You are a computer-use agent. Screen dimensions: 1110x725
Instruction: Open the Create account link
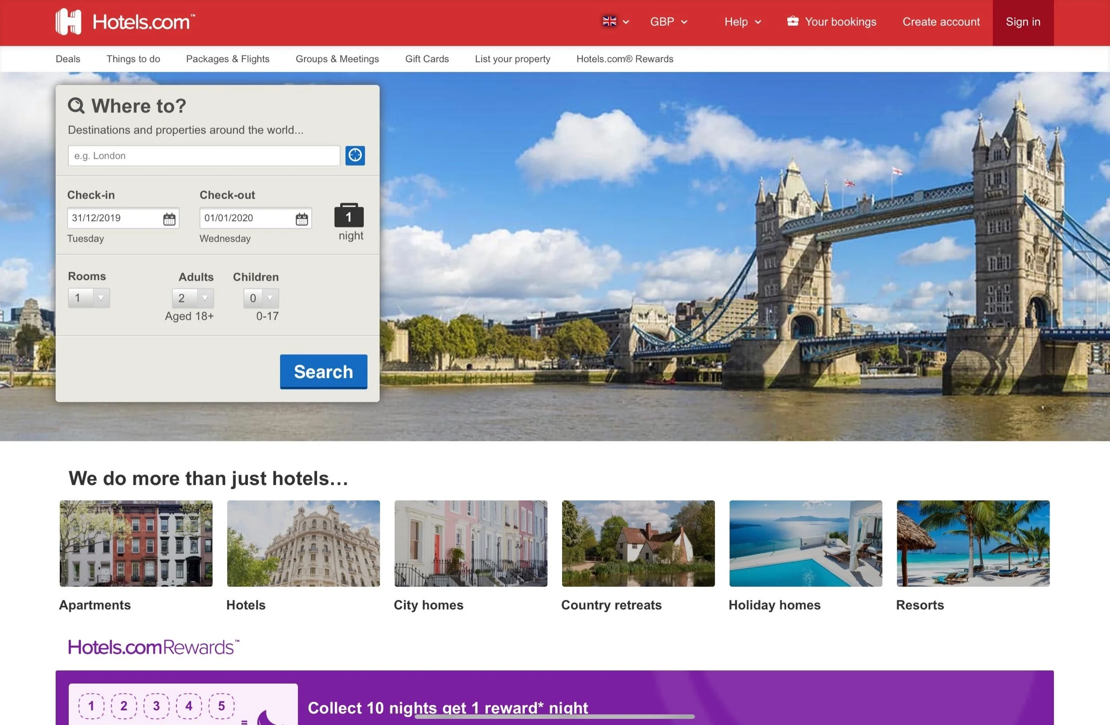[x=941, y=22]
